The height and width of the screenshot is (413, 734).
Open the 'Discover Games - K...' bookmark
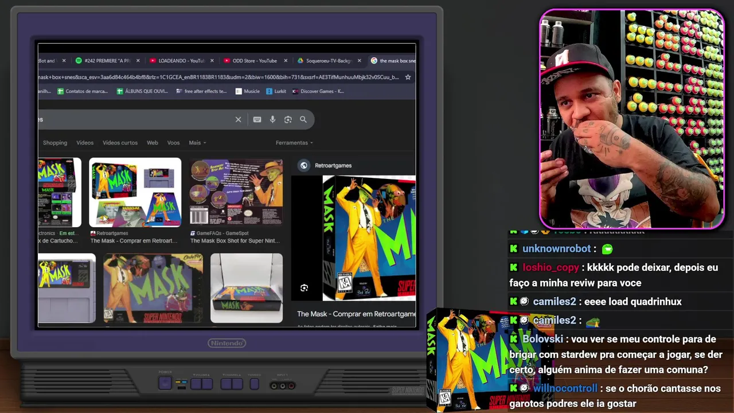pyautogui.click(x=318, y=91)
